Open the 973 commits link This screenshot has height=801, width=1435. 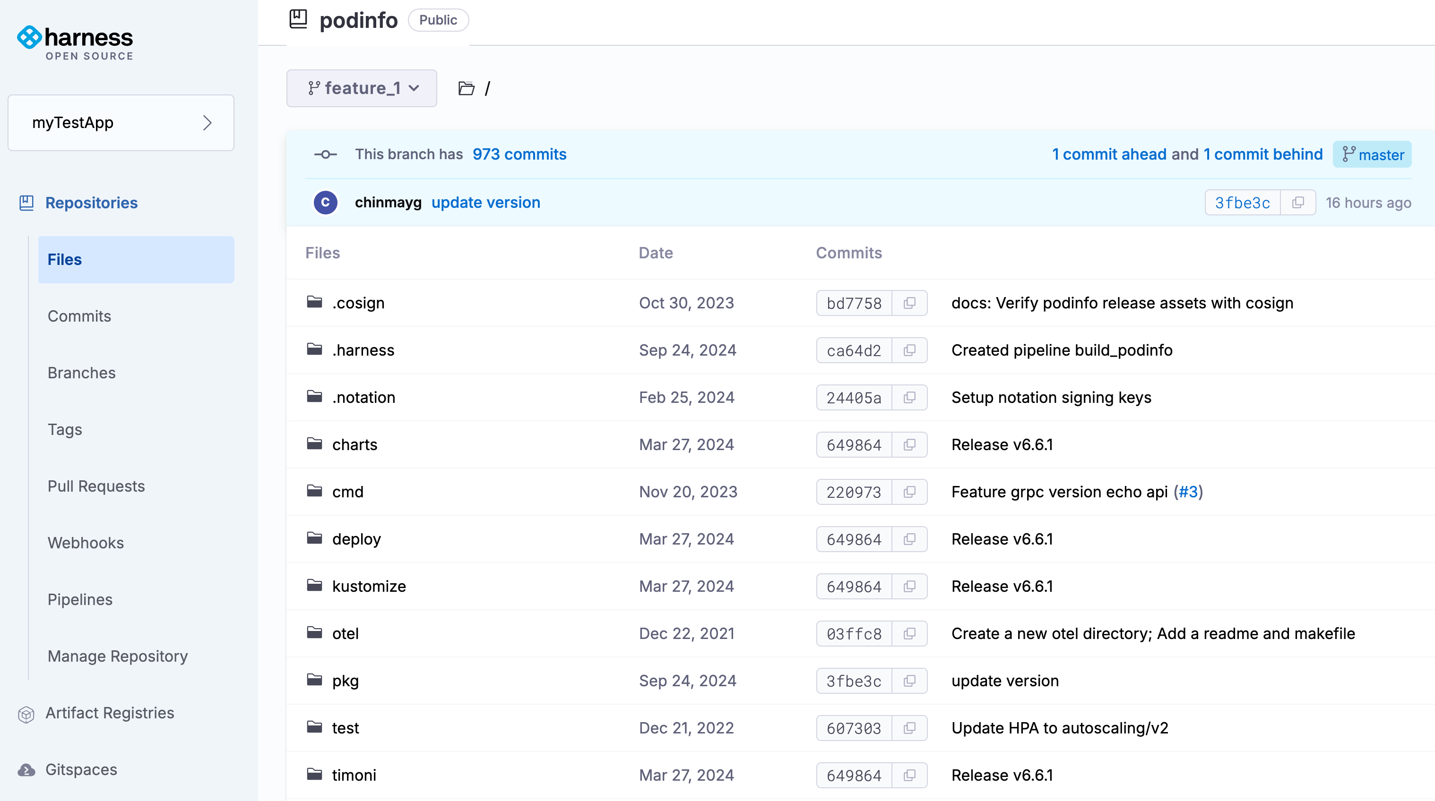pyautogui.click(x=519, y=154)
